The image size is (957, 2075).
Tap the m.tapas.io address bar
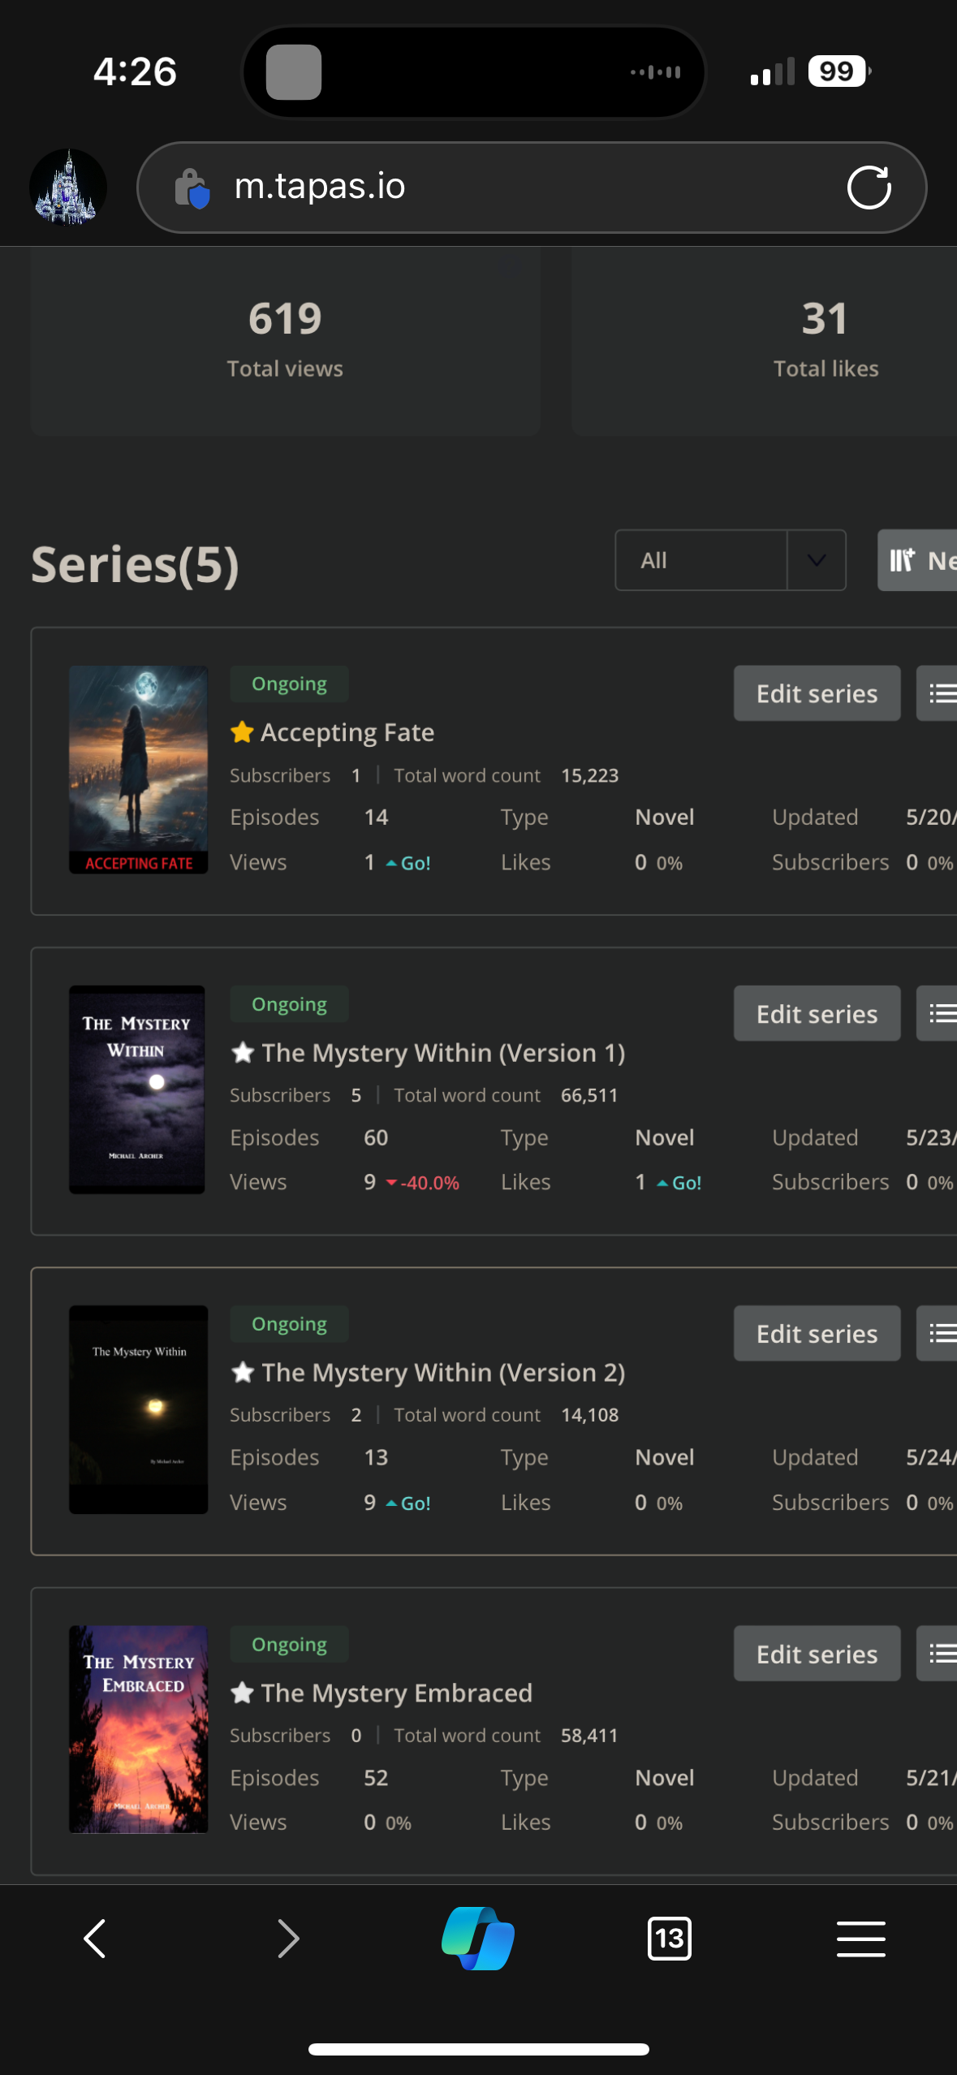[519, 188]
